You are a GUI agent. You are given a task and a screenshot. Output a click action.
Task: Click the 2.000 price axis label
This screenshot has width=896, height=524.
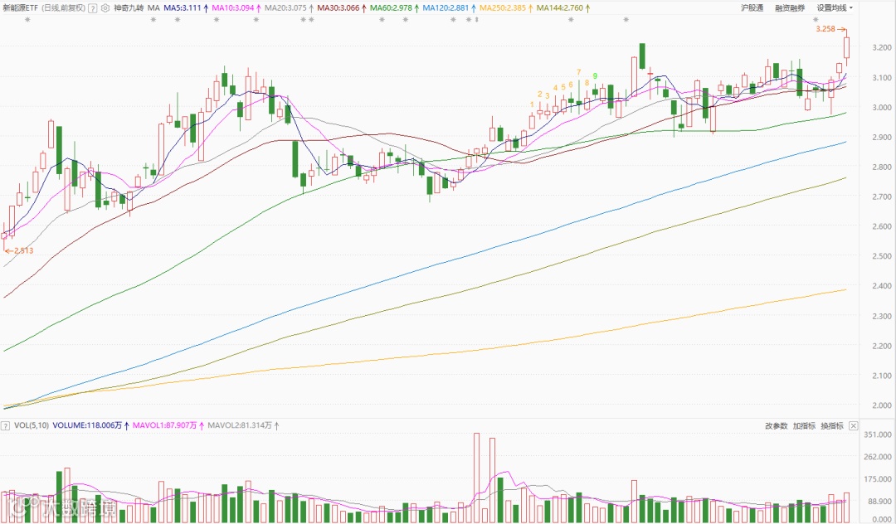(882, 405)
